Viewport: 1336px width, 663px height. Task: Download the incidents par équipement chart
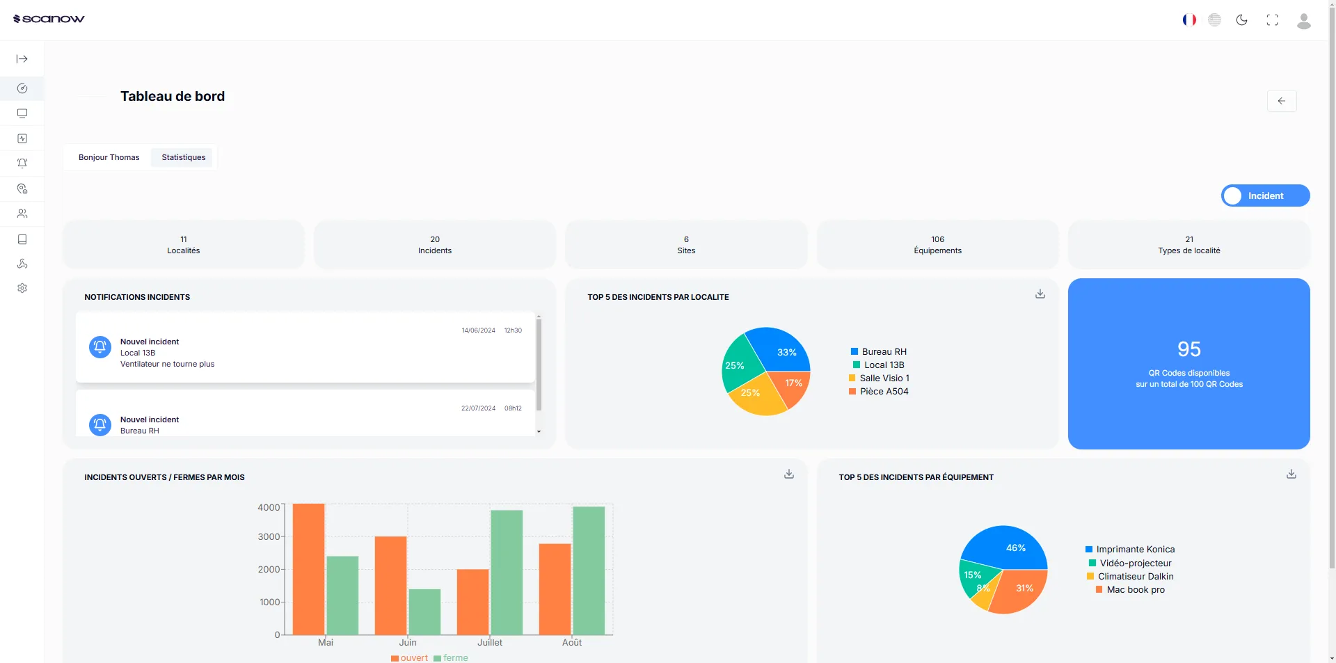pyautogui.click(x=1291, y=474)
